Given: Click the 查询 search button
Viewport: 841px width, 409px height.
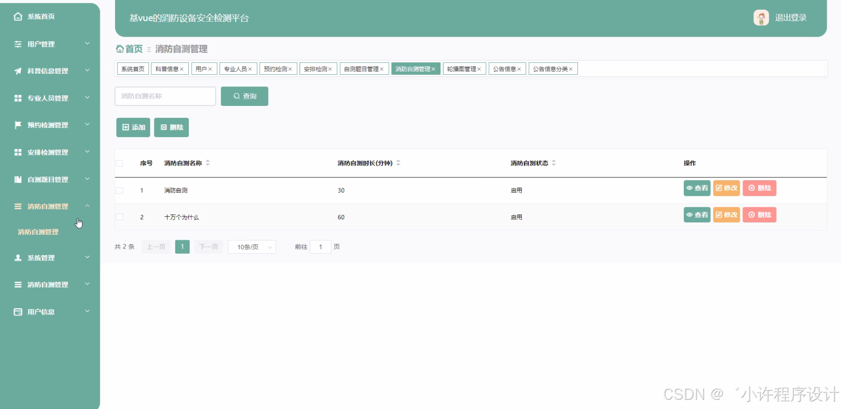Looking at the screenshot, I should click(244, 96).
